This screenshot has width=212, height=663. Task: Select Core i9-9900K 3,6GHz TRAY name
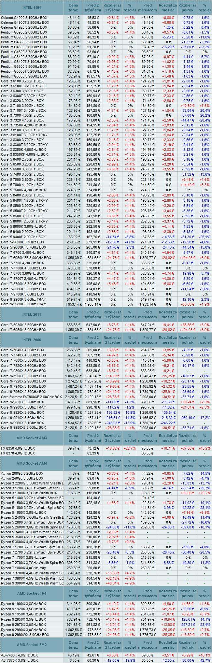(23, 299)
